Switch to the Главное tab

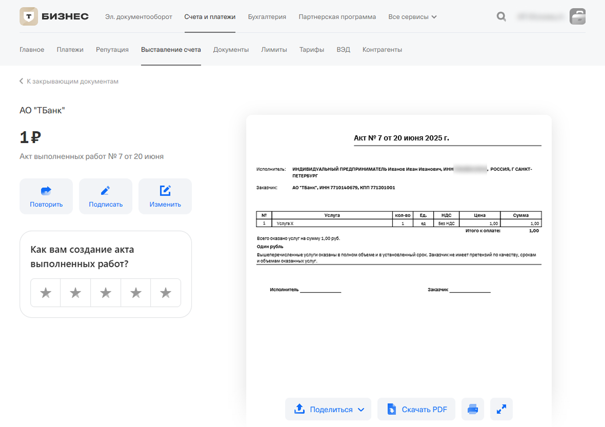tap(32, 50)
